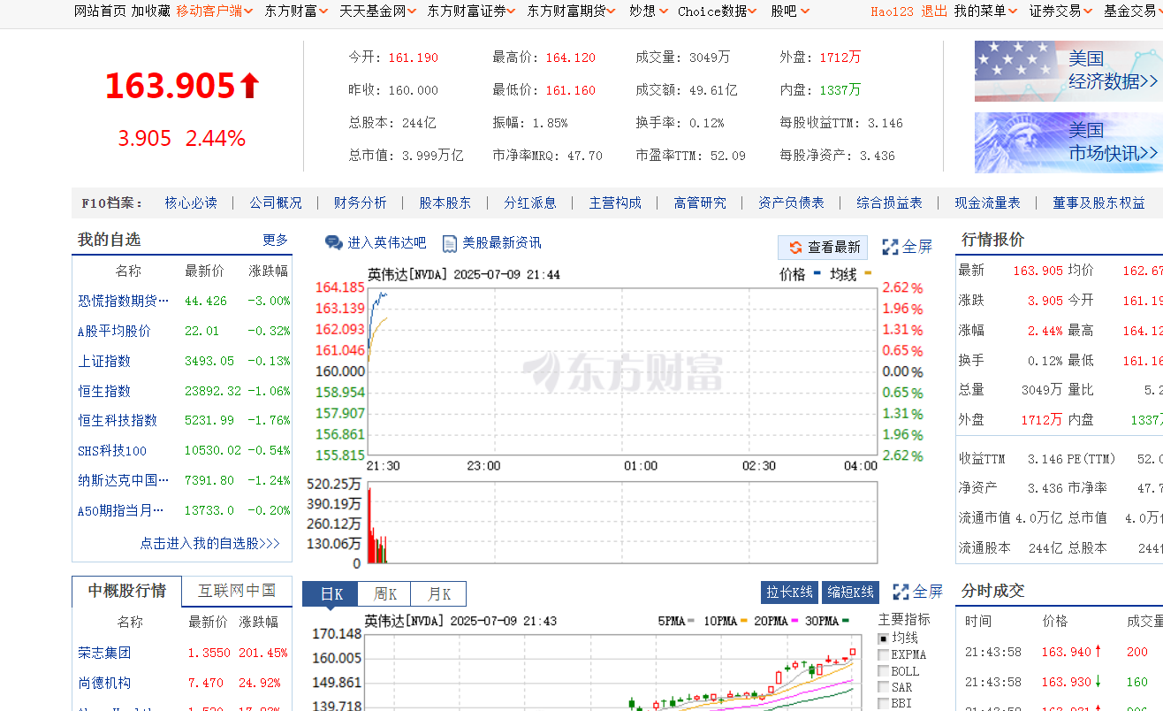
Task: Open 上证指数 in watchlist
Action: tap(104, 361)
